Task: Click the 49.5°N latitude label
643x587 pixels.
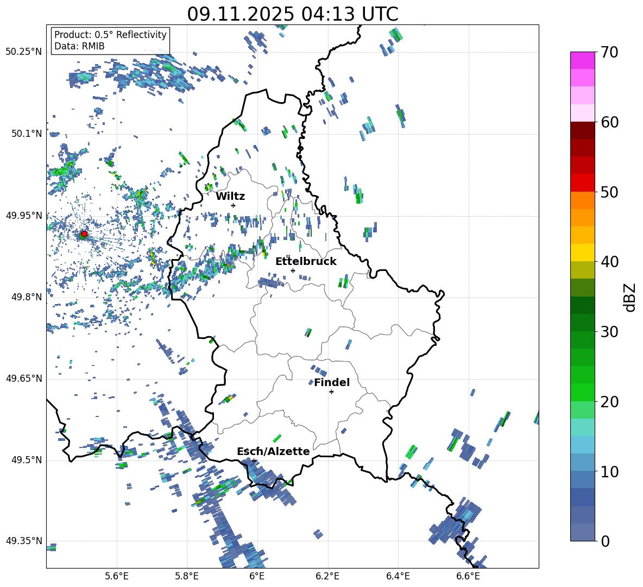Action: click(27, 460)
